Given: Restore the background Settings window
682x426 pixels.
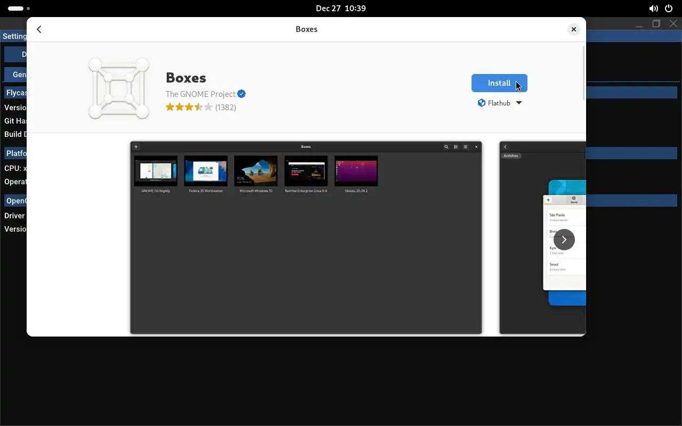Looking at the screenshot, I should pyautogui.click(x=656, y=23).
